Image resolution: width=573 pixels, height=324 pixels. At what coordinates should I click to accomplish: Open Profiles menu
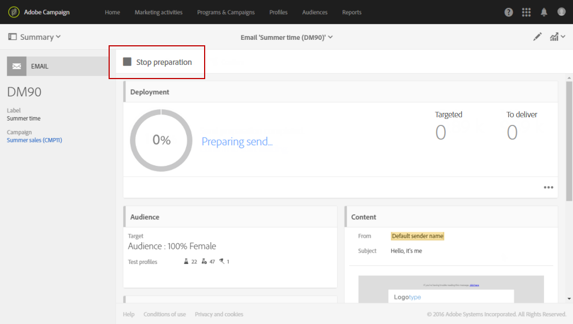tap(278, 13)
